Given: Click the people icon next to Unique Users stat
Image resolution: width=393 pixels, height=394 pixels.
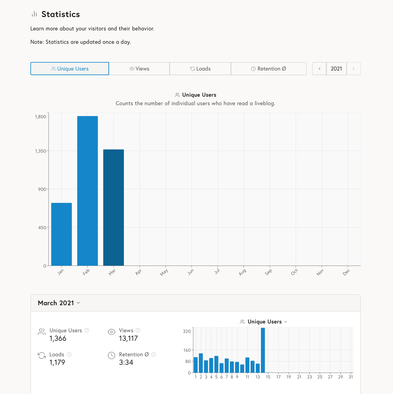Looking at the screenshot, I should (x=41, y=332).
